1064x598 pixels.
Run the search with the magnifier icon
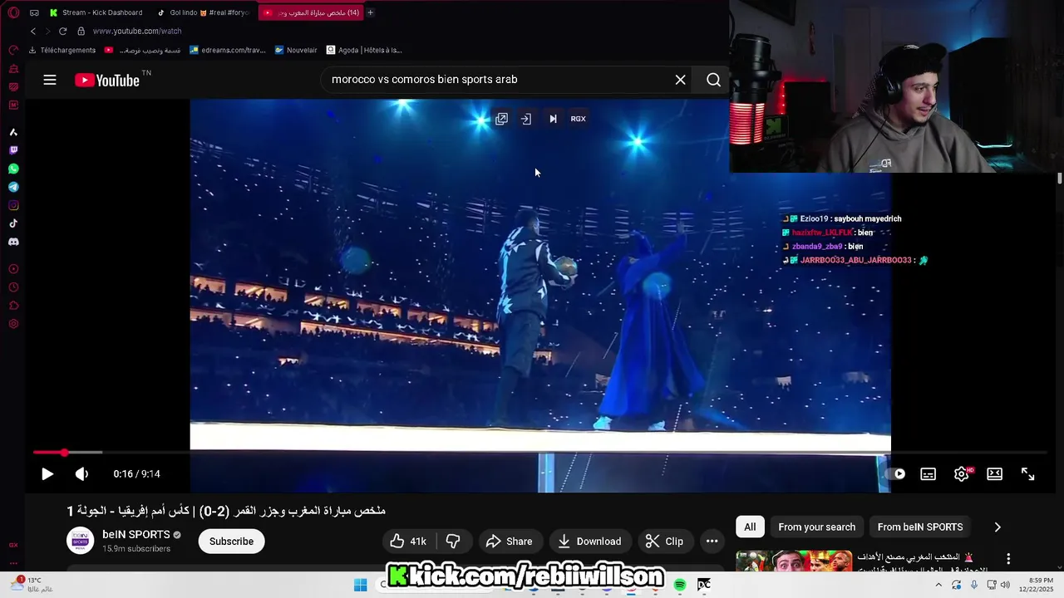713,80
